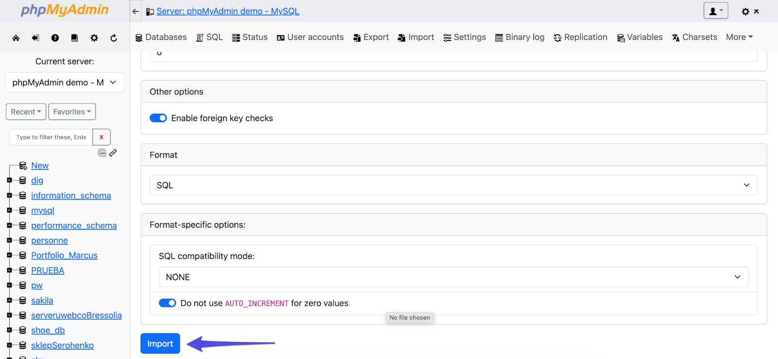Open SQL compatibility mode dropdown

coord(453,277)
